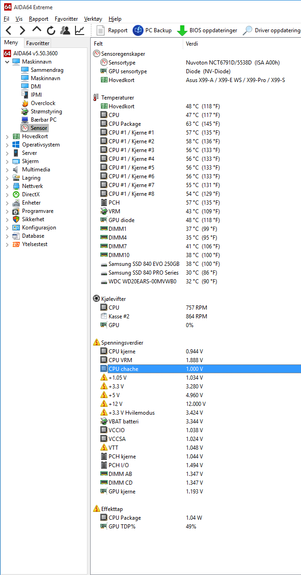Click Driver oppdateringer toolbar button
This screenshot has width=301, height=575.
(272, 30)
